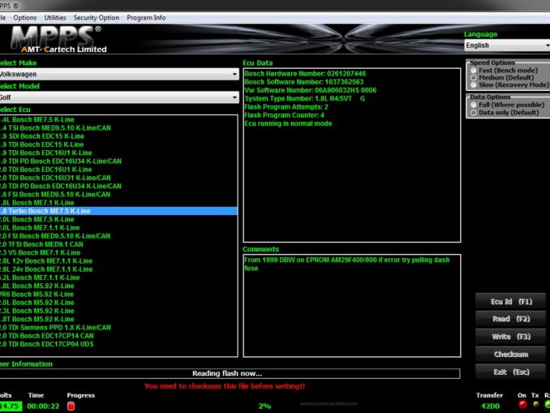The height and width of the screenshot is (413, 550).
Task: Click the Exit (Esc) button
Action: point(511,372)
